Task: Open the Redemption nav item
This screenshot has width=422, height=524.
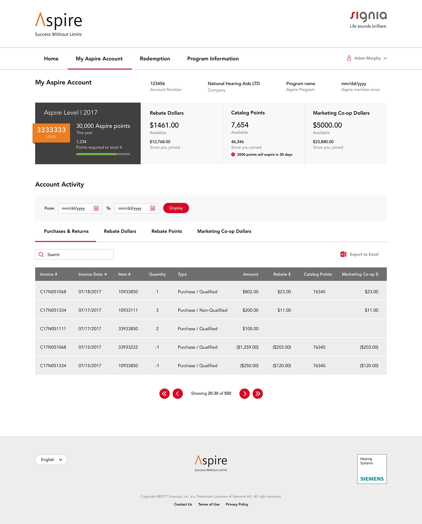Action: [x=155, y=59]
